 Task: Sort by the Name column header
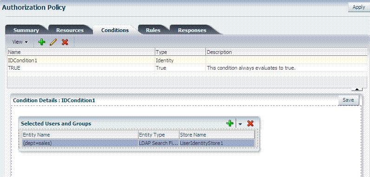tap(81, 52)
